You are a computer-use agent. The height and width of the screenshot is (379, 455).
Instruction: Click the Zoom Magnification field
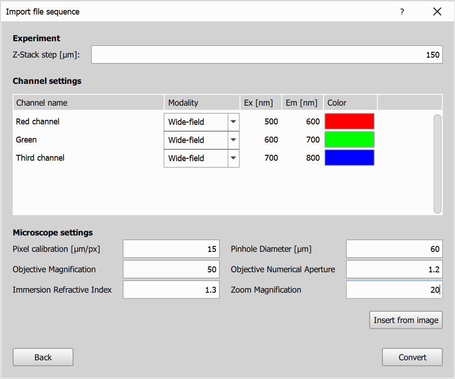pyautogui.click(x=394, y=290)
